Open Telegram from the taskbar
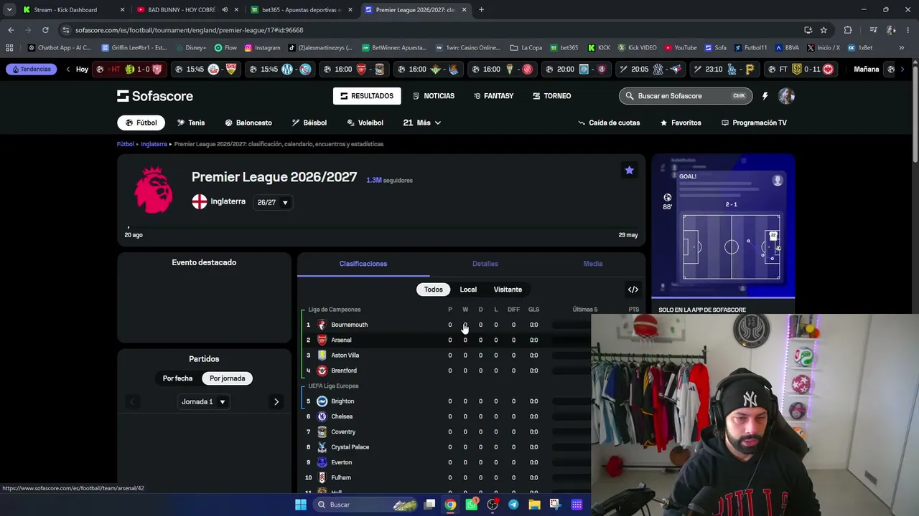 [x=513, y=505]
